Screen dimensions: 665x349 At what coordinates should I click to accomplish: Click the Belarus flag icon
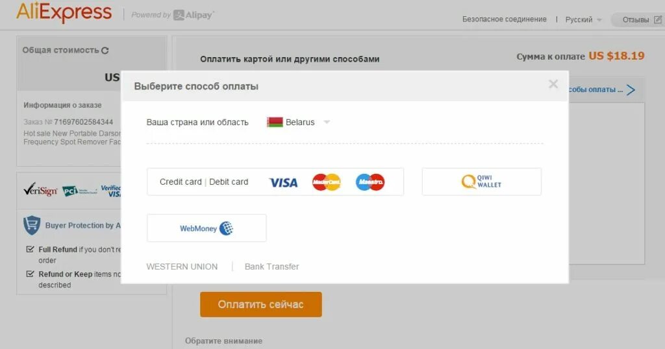(275, 123)
